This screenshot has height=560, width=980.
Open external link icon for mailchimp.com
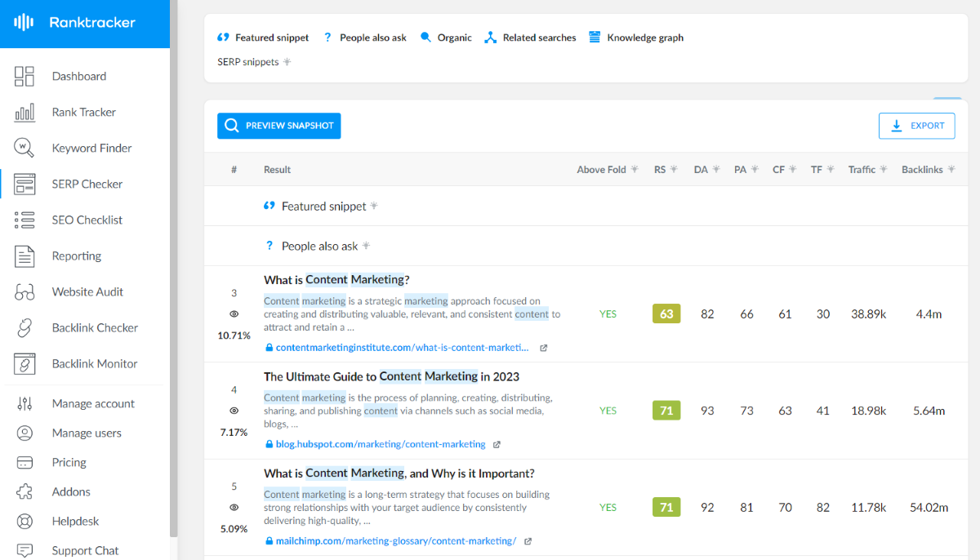(528, 541)
